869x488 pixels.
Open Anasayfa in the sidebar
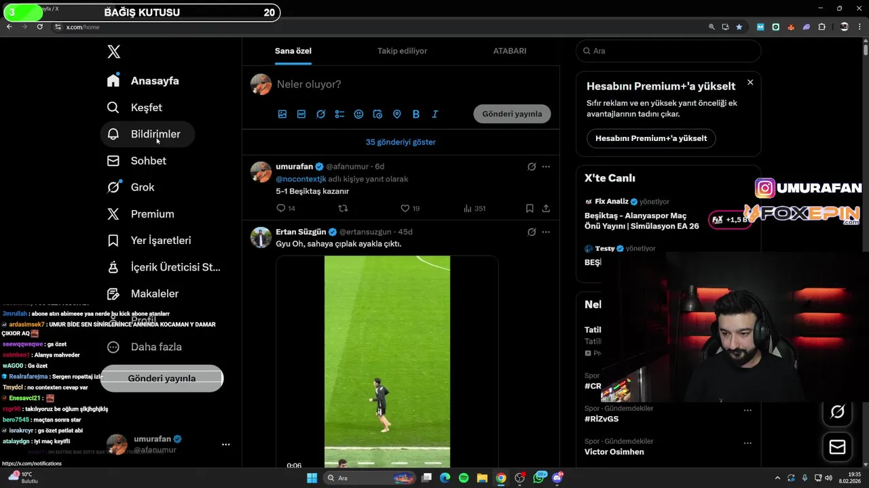[x=143, y=81]
